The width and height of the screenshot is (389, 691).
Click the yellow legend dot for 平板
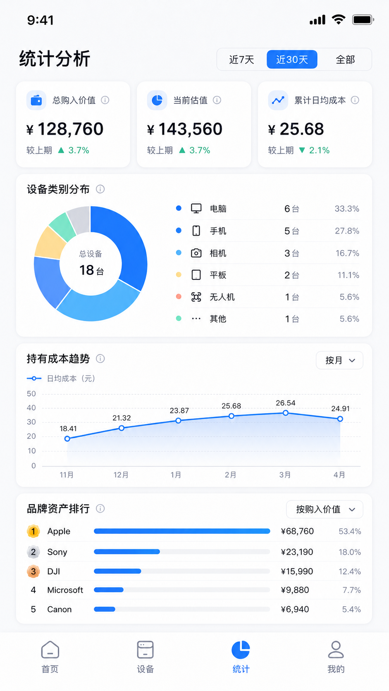tap(179, 275)
